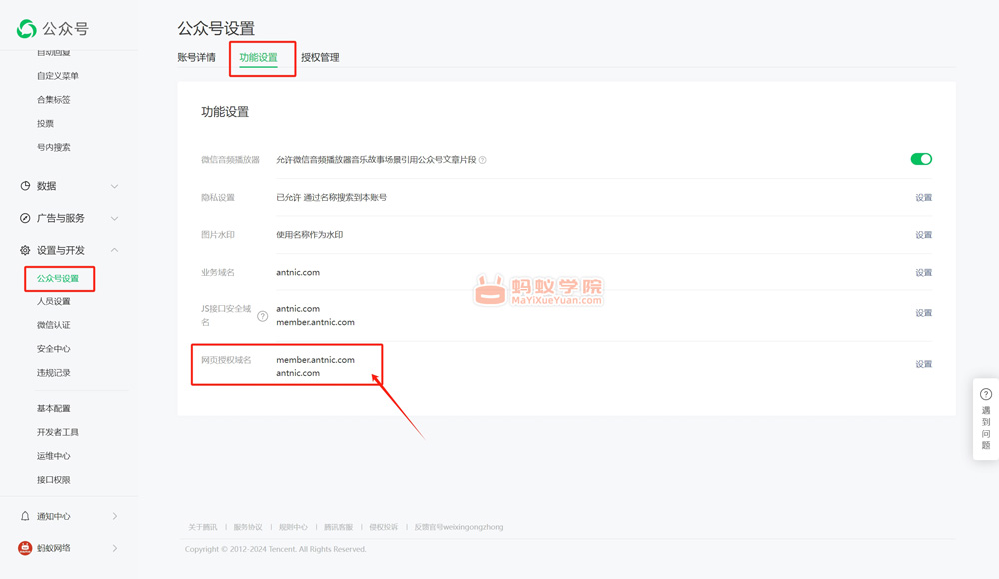Open 合集标签 in the sidebar
999x579 pixels.
pyautogui.click(x=54, y=100)
